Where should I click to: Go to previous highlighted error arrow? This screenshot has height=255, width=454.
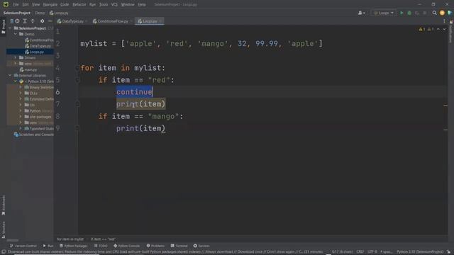(438, 29)
